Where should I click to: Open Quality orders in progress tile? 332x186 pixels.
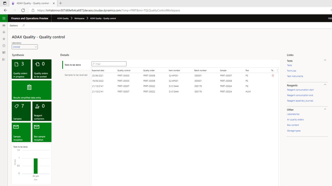coord(21,69)
